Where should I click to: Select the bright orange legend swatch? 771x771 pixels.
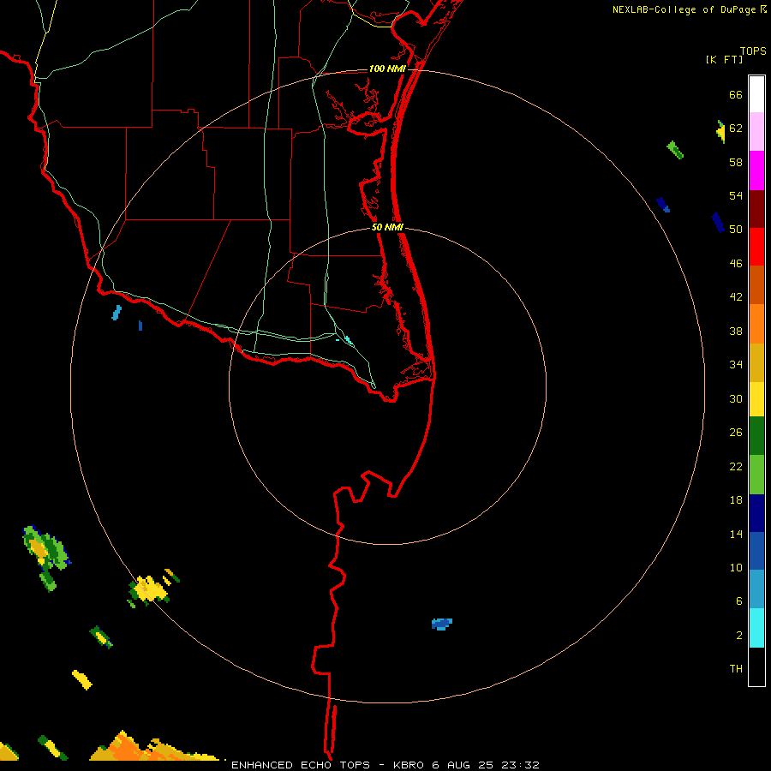pos(756,324)
